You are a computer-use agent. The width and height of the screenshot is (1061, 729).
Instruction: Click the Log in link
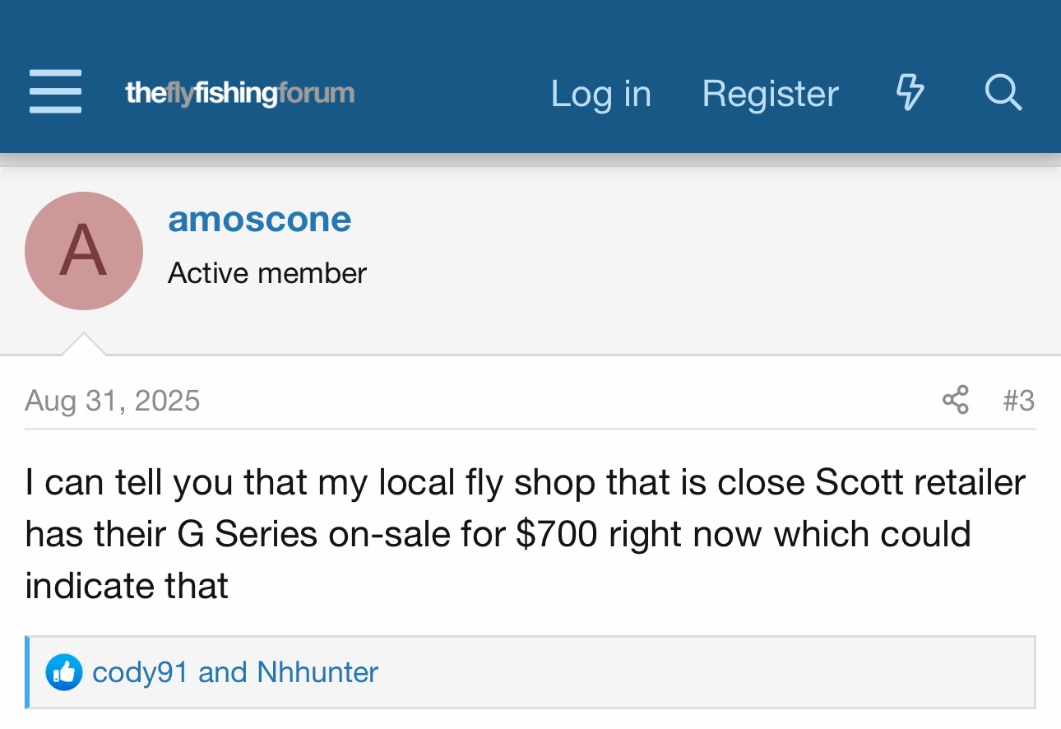(600, 93)
